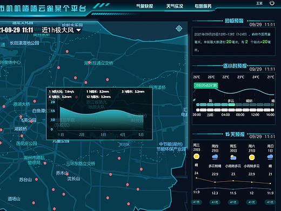Click the 周五 30日 day header

[233, 148]
